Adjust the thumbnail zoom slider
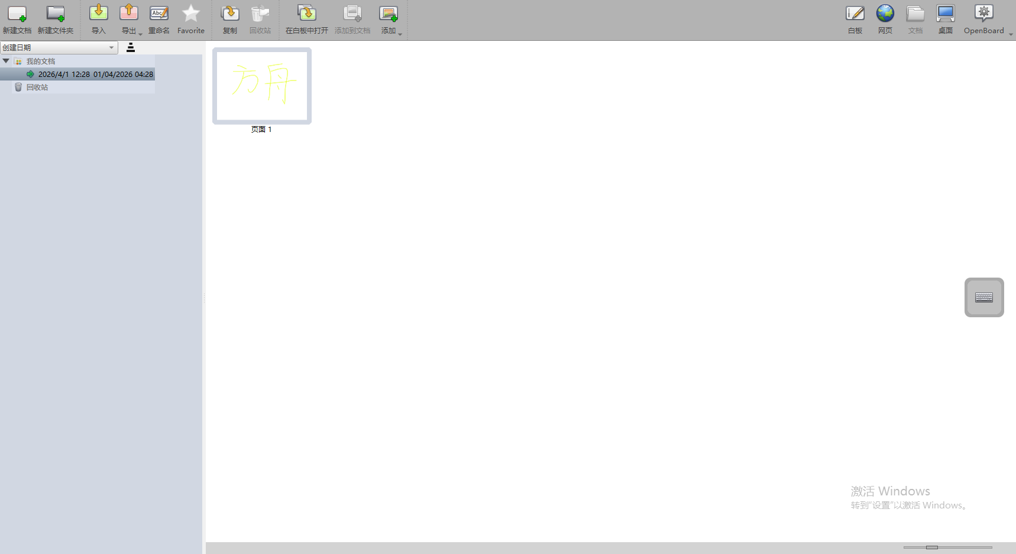Viewport: 1016px width, 554px height. [931, 547]
